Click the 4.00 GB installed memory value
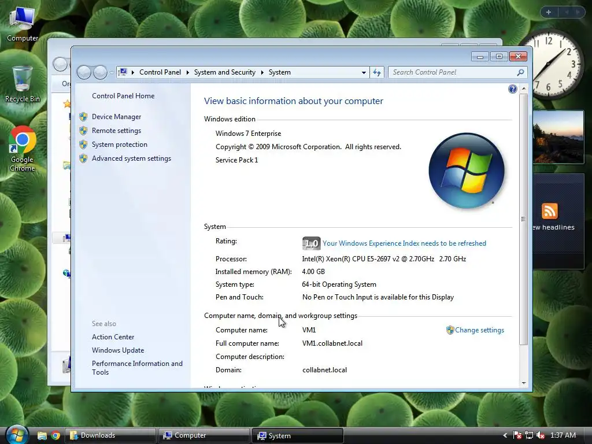The height and width of the screenshot is (444, 592). point(313,272)
